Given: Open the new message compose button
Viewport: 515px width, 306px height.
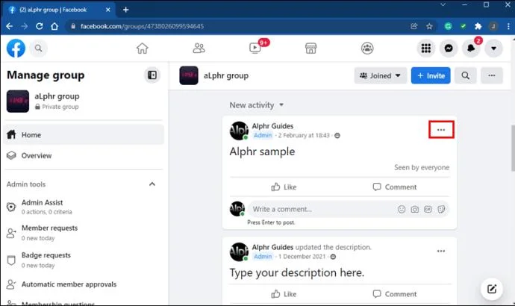Looking at the screenshot, I should click(492, 290).
